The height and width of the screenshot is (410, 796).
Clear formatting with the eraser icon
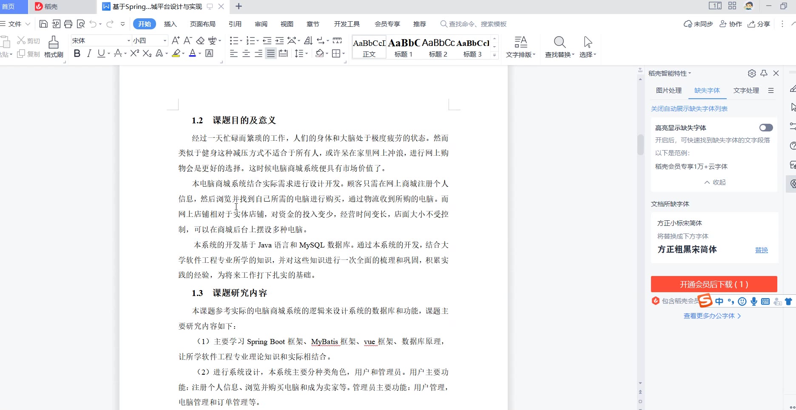(x=200, y=40)
